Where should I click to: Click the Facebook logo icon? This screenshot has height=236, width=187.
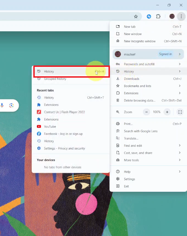[39, 134]
